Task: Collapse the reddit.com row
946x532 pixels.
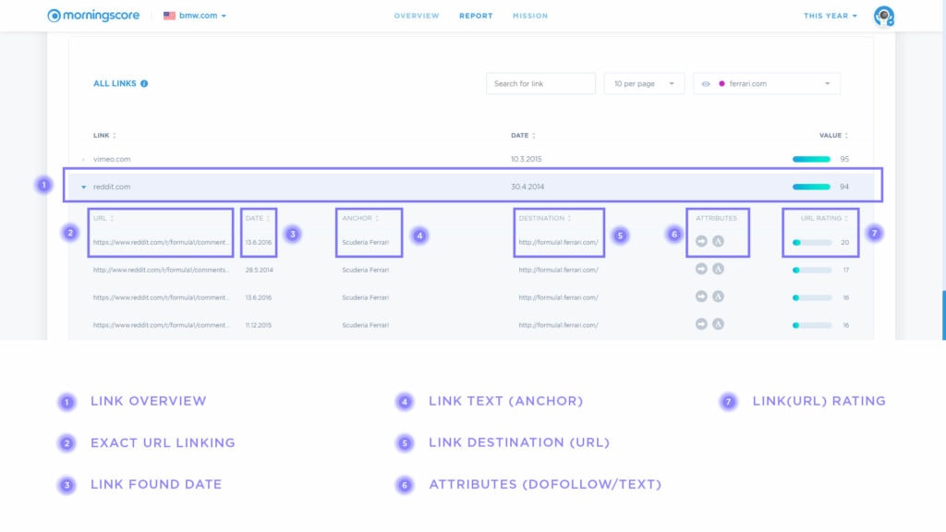Action: (x=83, y=187)
